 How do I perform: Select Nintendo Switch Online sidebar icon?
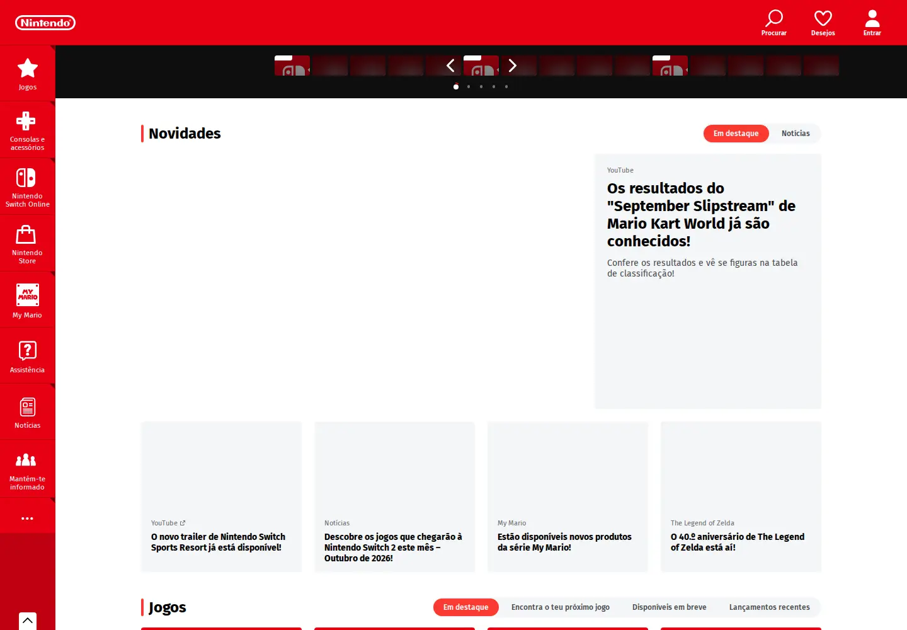click(x=28, y=186)
